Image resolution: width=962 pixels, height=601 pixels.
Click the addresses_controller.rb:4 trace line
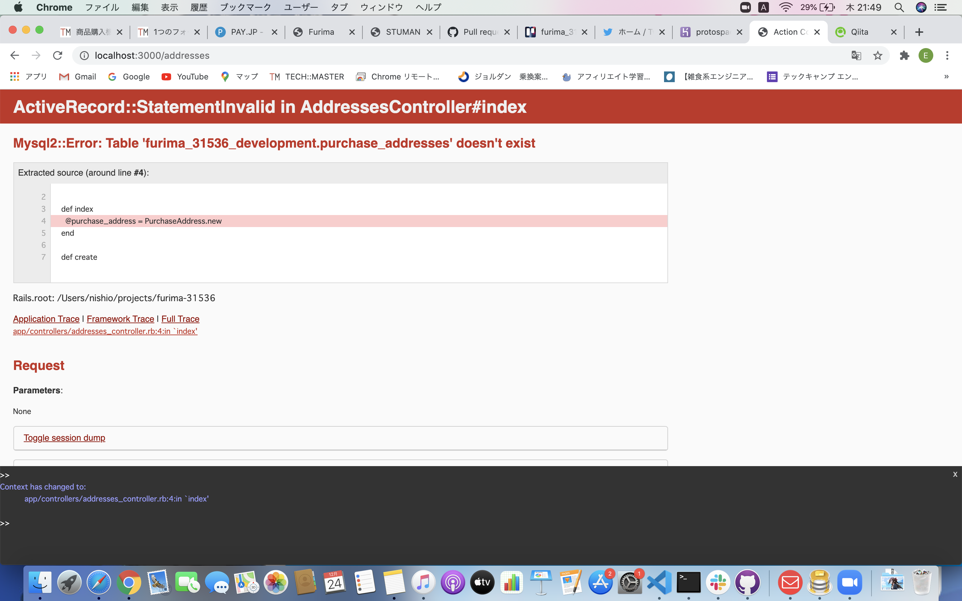tap(105, 331)
